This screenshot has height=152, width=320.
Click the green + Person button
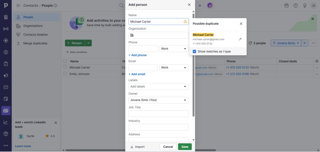point(75,43)
